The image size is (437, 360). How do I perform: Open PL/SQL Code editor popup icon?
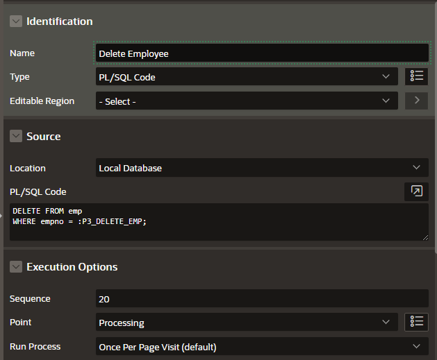(416, 191)
